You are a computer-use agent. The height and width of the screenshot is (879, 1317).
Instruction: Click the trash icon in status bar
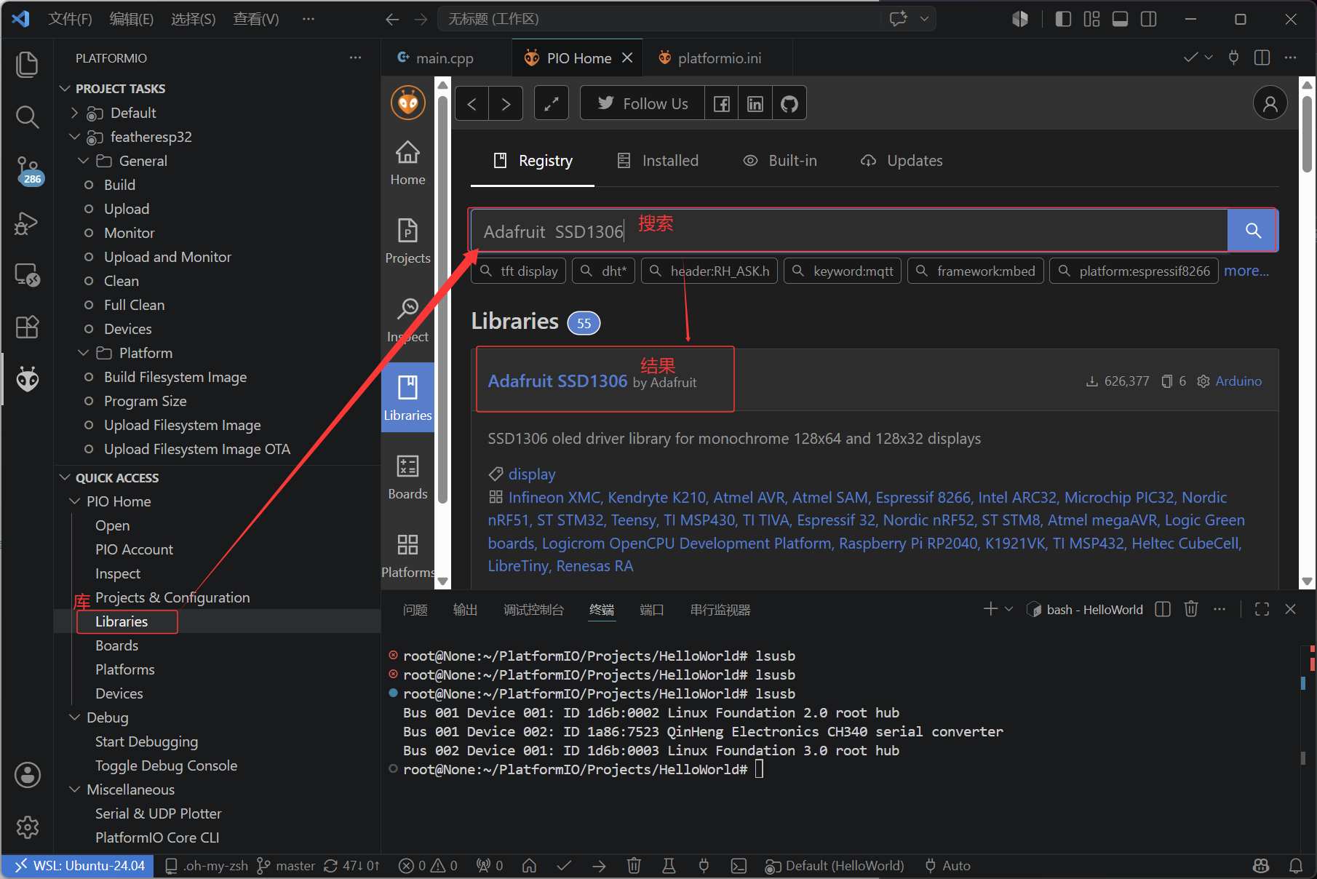634,866
